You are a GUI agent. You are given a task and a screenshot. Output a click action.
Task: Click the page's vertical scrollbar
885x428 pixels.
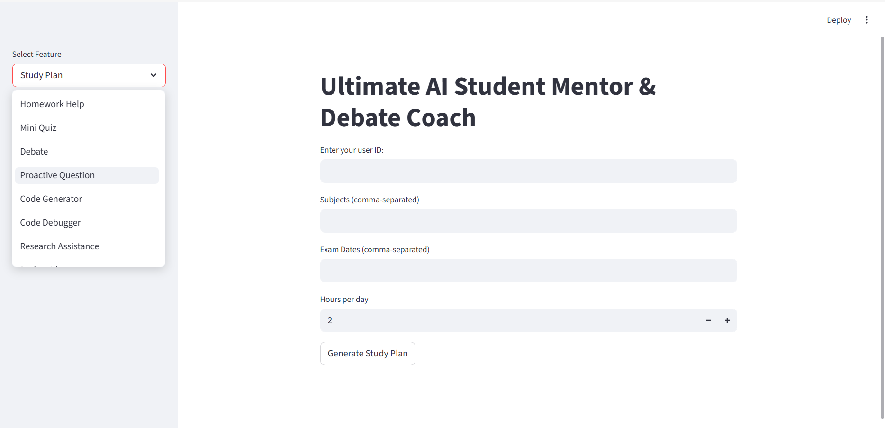(x=882, y=228)
